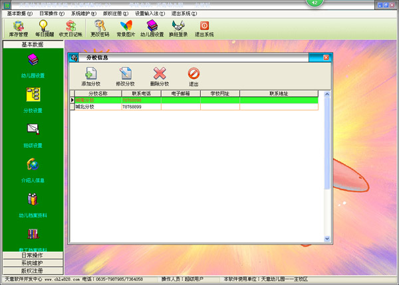
Task: Open 班级设置 in the sidebar
Action: tap(32, 132)
